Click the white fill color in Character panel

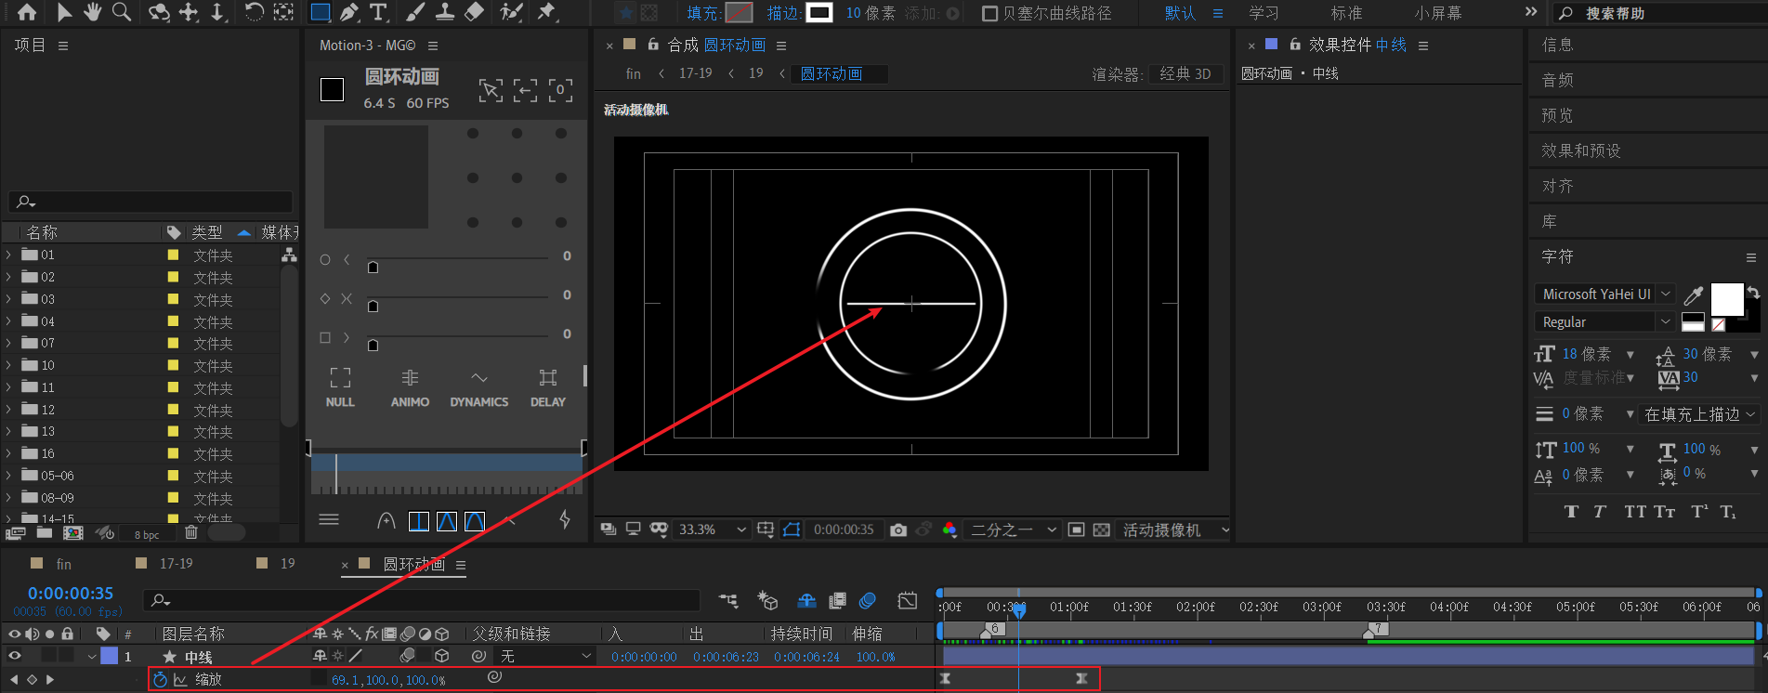coord(1727,299)
